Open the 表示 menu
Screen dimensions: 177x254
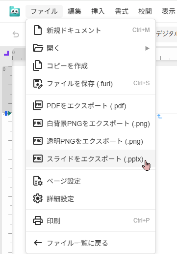tap(169, 11)
